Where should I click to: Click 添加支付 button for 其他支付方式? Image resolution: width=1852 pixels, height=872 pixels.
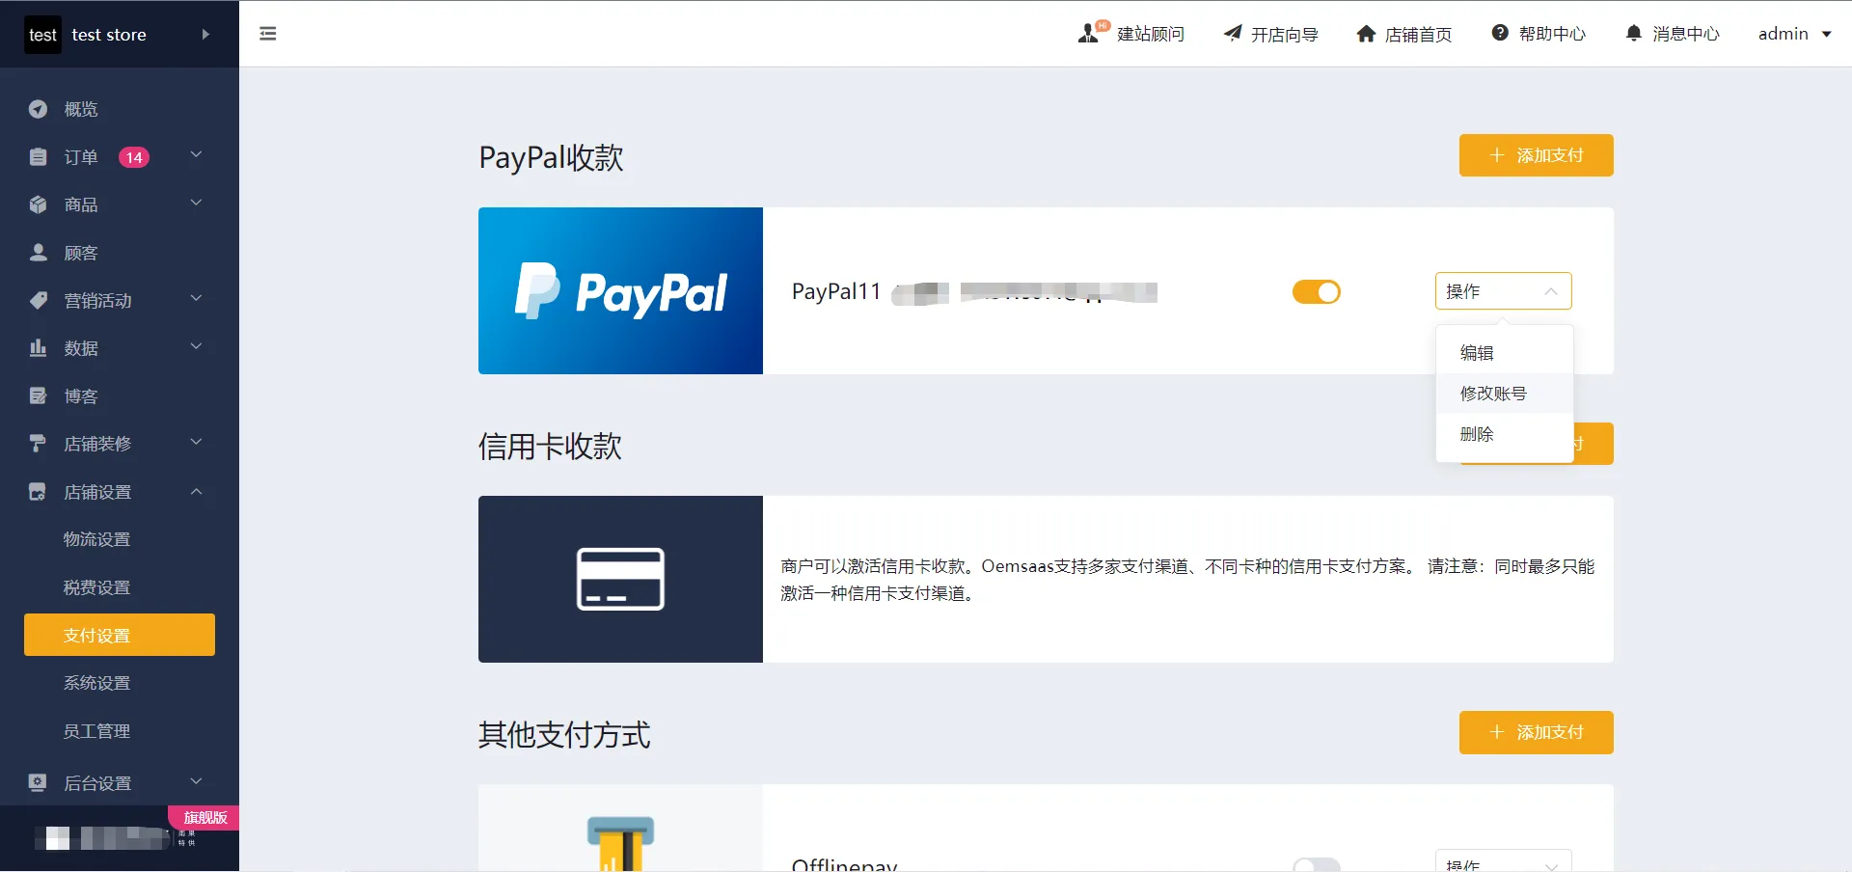(x=1536, y=732)
